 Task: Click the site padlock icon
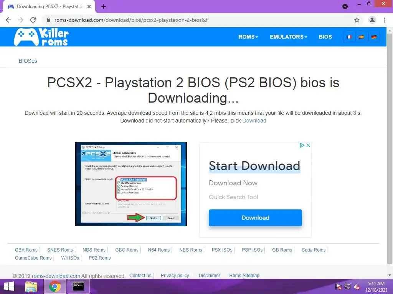pyautogui.click(x=48, y=20)
